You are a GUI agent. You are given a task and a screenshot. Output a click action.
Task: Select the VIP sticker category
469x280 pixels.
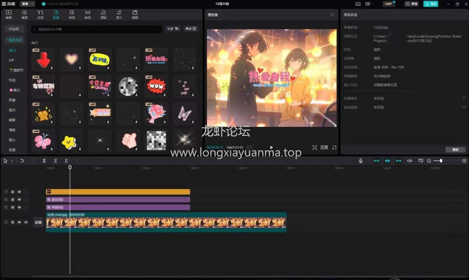pyautogui.click(x=12, y=60)
